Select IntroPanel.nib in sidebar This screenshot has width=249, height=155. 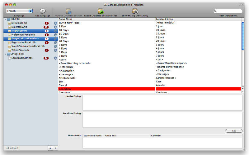(x=19, y=23)
